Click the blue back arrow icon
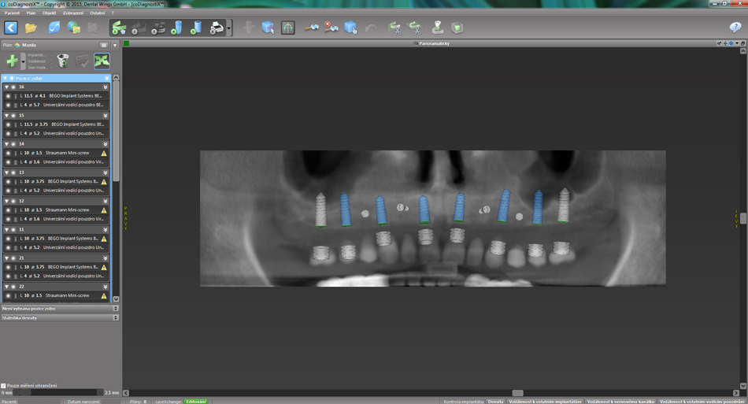 (11, 28)
